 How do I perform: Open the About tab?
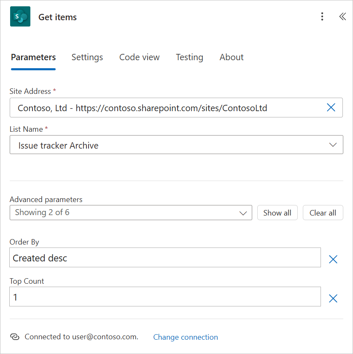pos(232,57)
